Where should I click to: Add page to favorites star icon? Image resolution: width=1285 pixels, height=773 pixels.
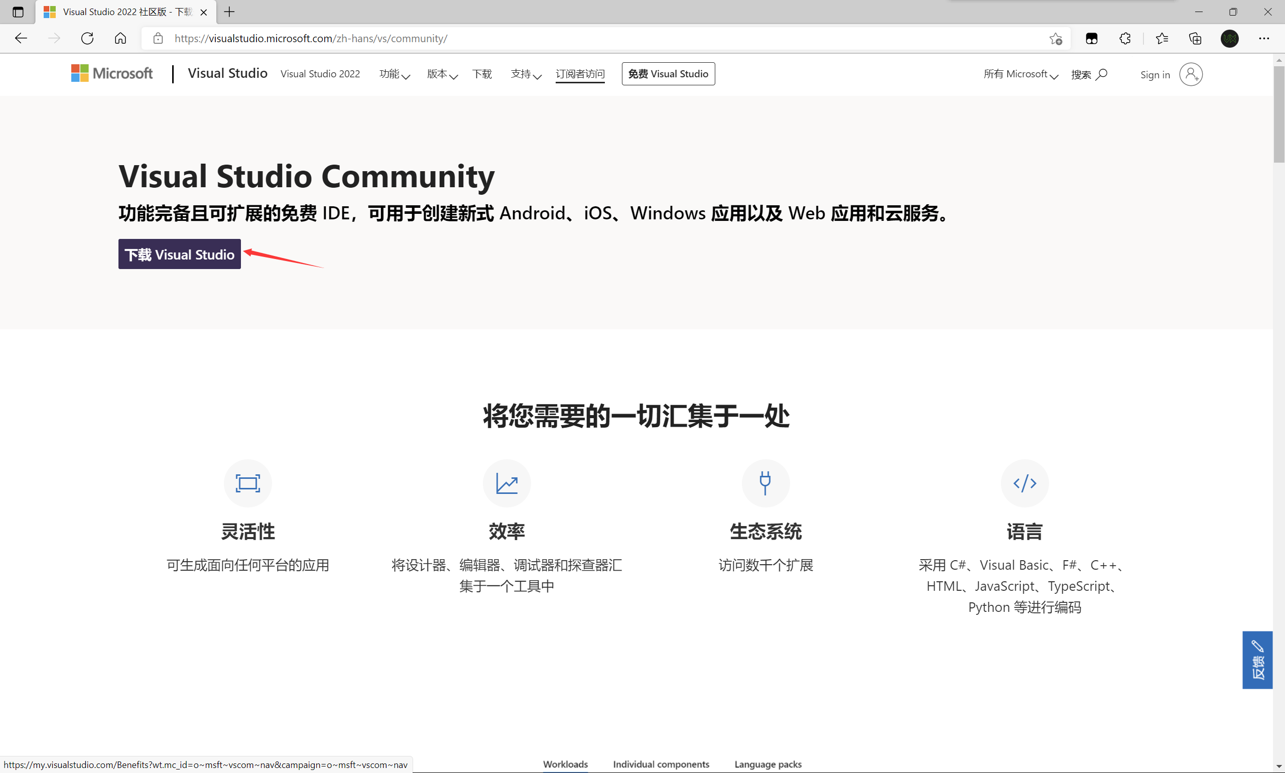pyautogui.click(x=1056, y=38)
